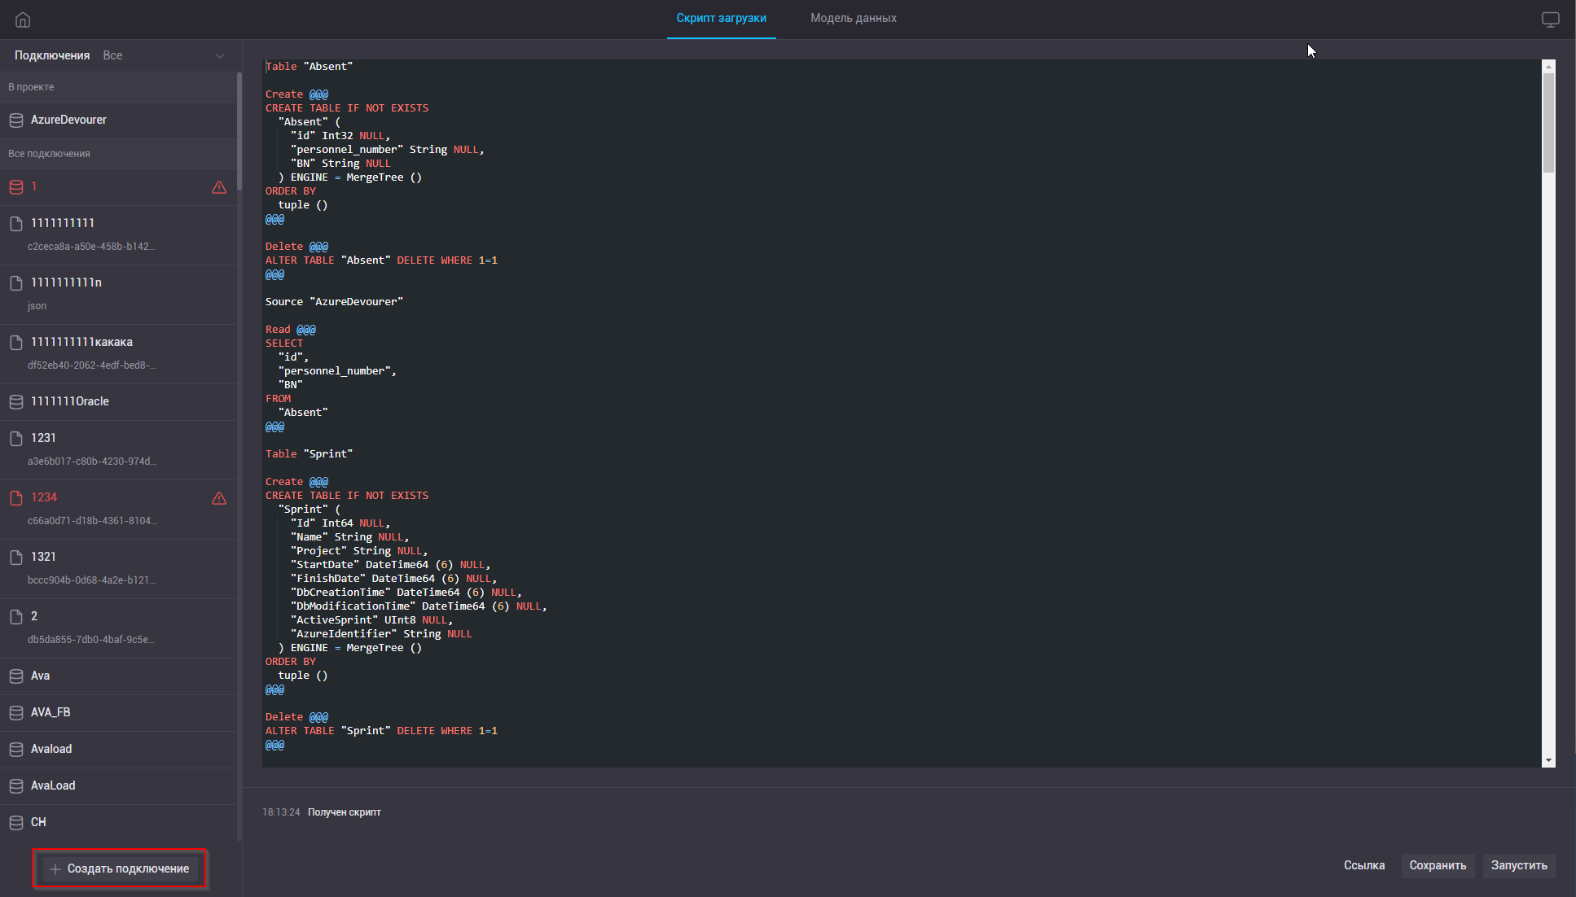Select the Avaload connection

(119, 750)
